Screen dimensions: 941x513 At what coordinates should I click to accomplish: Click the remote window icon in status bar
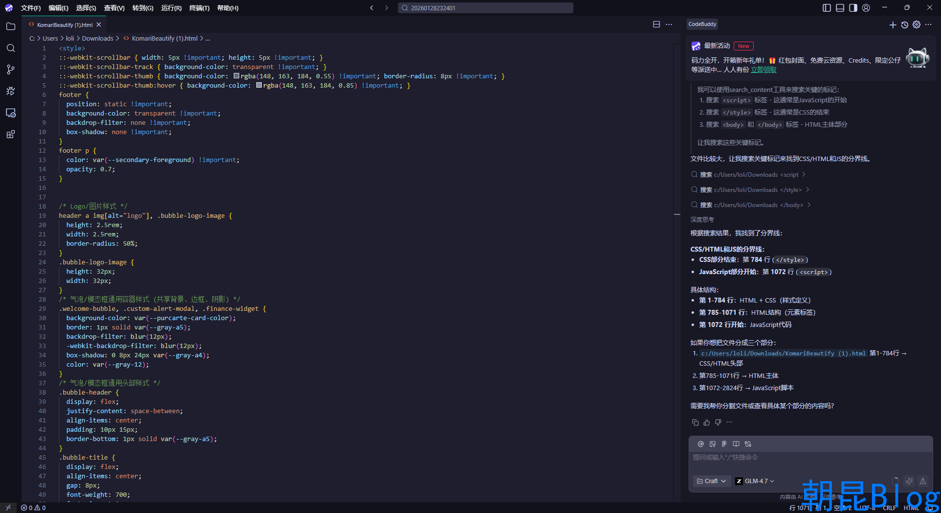click(8, 508)
